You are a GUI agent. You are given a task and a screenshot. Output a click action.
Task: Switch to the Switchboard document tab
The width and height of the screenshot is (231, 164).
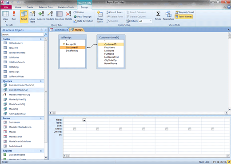click(x=59, y=30)
